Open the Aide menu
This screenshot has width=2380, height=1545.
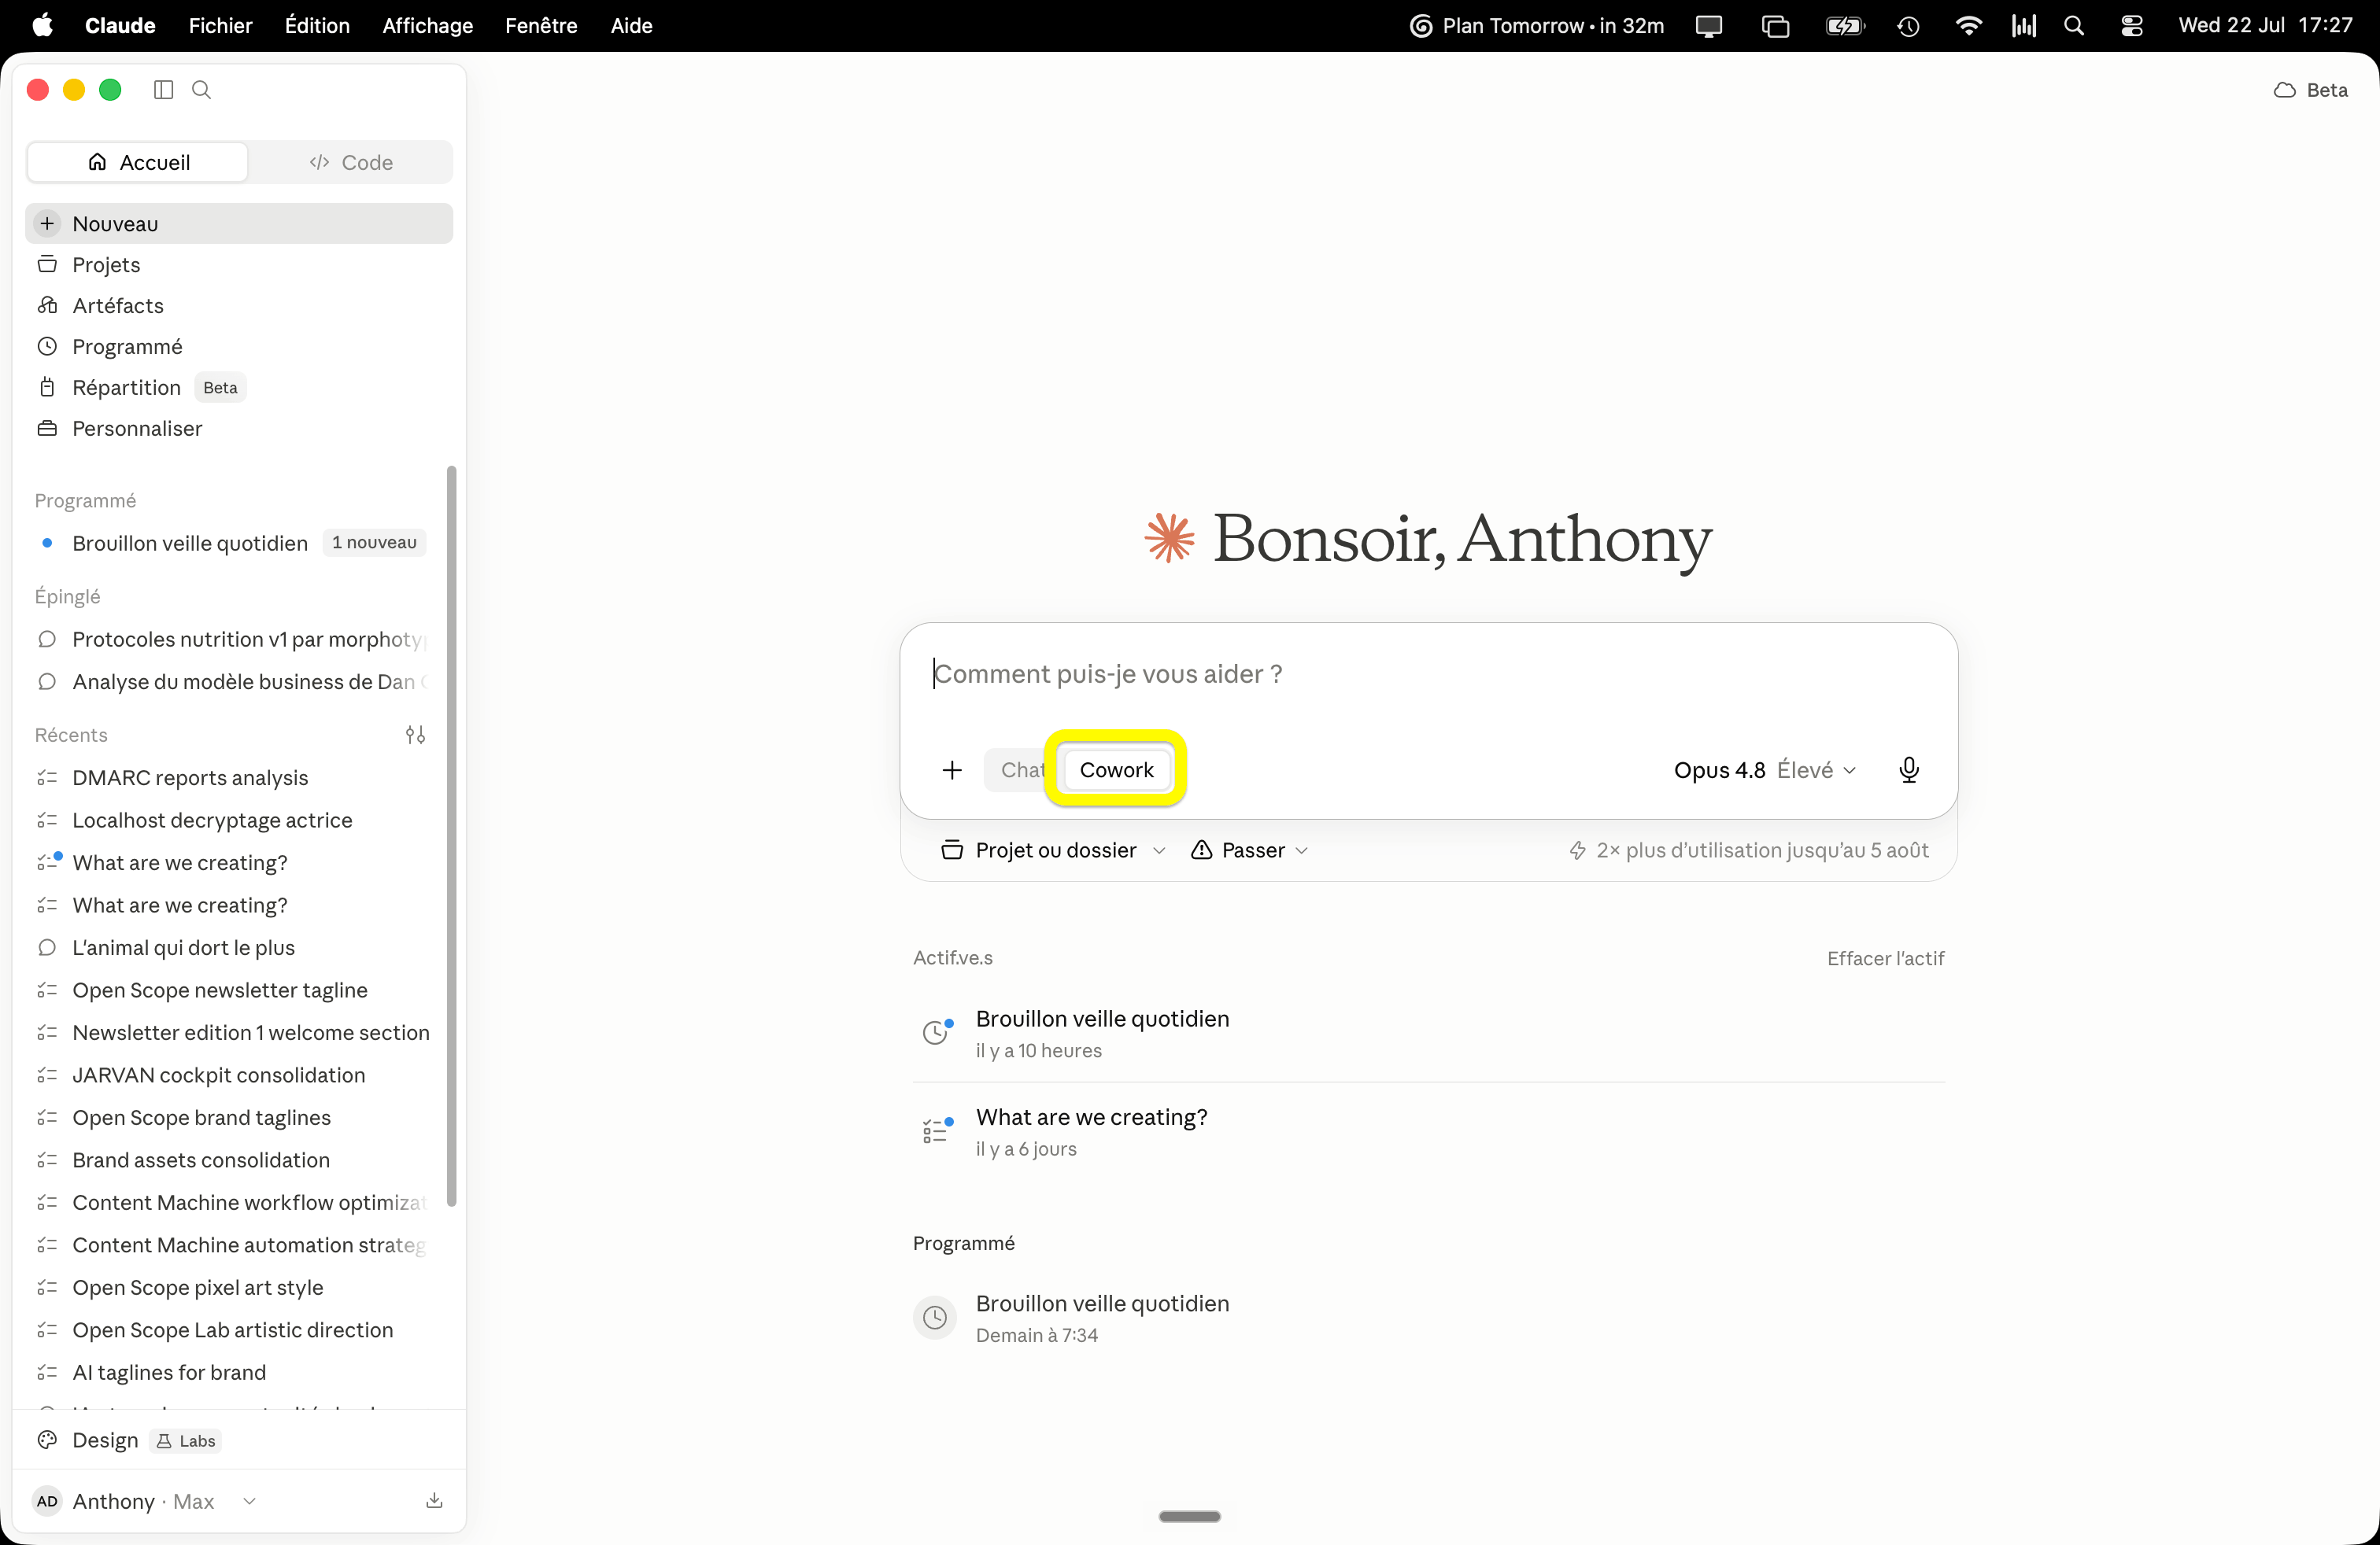(x=631, y=25)
